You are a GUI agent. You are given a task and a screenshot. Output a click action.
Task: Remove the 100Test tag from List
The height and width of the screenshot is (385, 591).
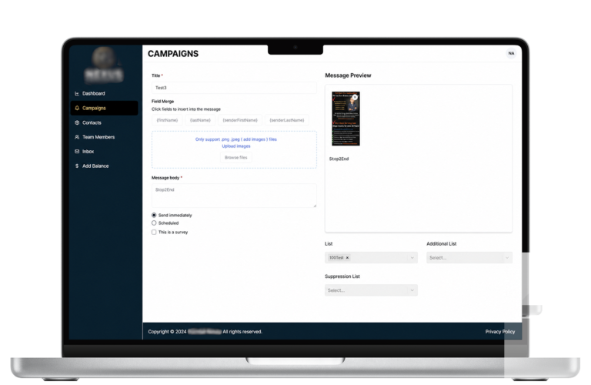click(x=348, y=257)
